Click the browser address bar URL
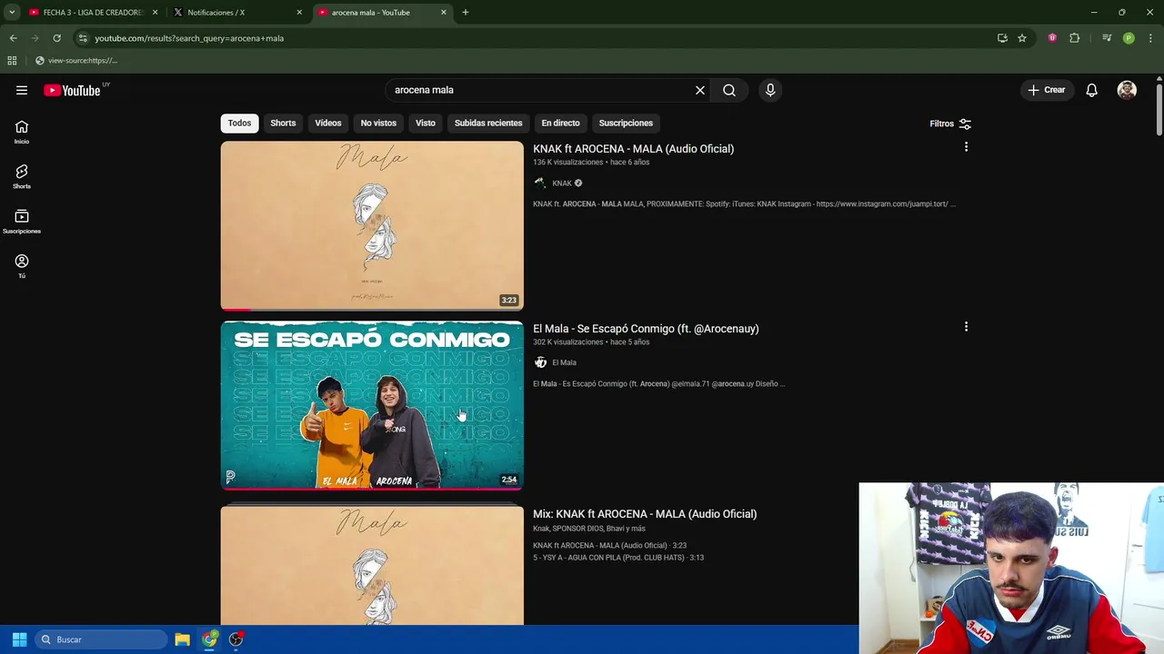The height and width of the screenshot is (654, 1164). 189,38
